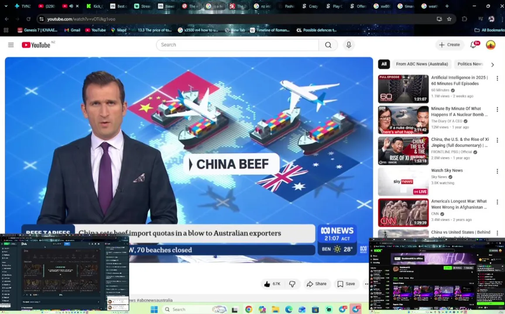505x314 pixels.
Task: Open the Possible defences bookmark
Action: (316, 30)
